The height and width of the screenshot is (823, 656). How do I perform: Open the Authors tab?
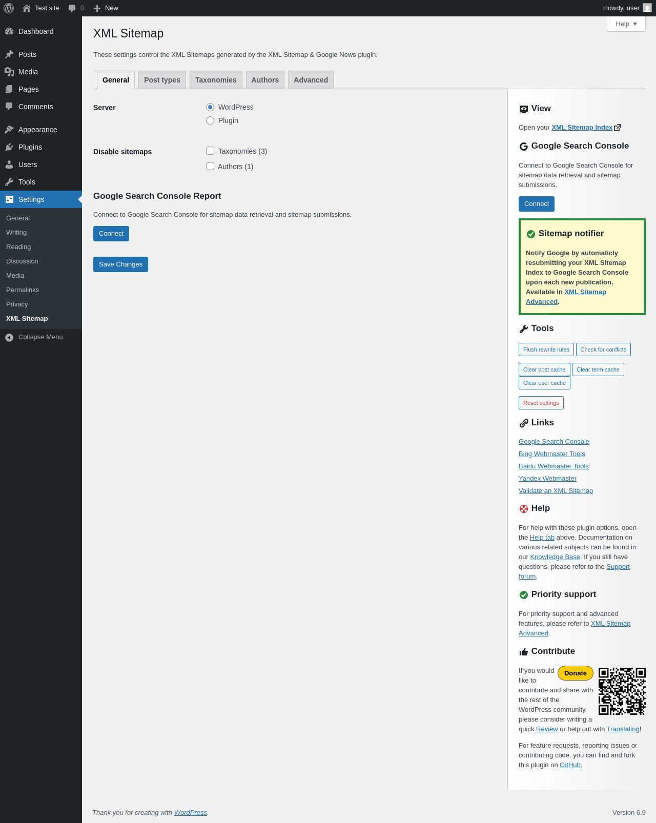click(265, 80)
